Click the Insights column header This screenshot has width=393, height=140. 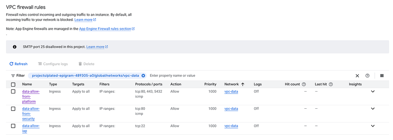pyautogui.click(x=355, y=84)
